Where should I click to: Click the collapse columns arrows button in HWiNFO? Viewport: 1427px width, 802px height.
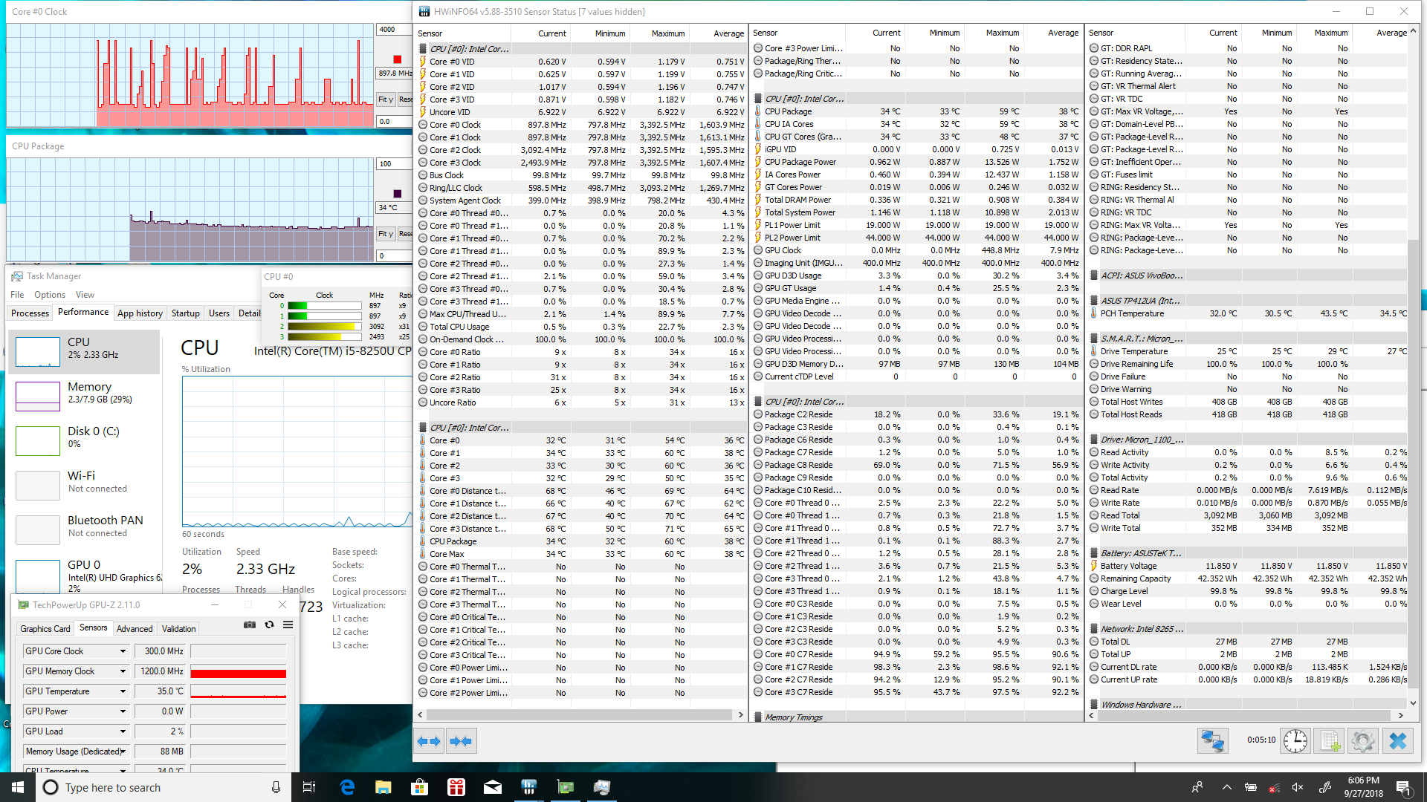461,741
